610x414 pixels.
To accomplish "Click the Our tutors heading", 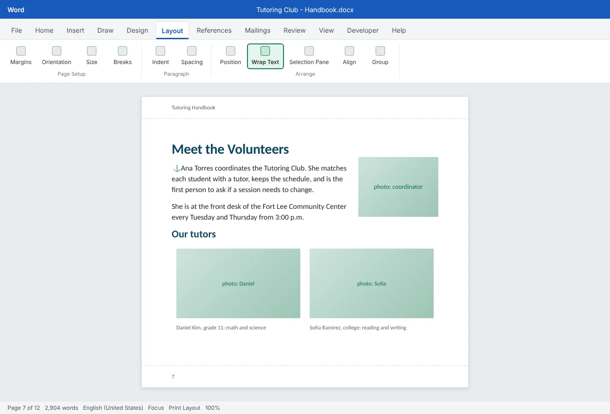I will point(194,234).
